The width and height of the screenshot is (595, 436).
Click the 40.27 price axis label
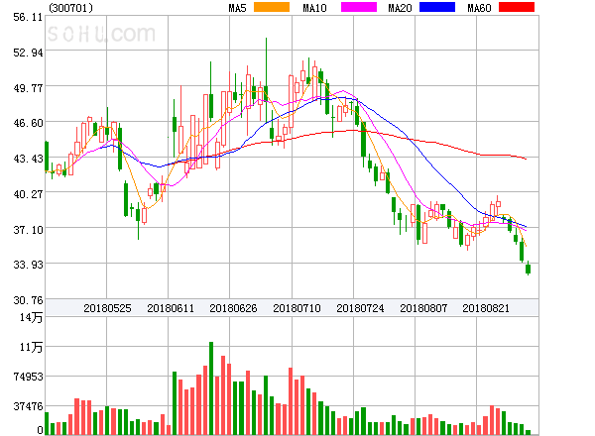pos(28,194)
